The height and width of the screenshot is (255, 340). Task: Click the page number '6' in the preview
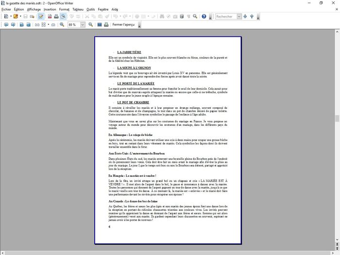pos(109,227)
